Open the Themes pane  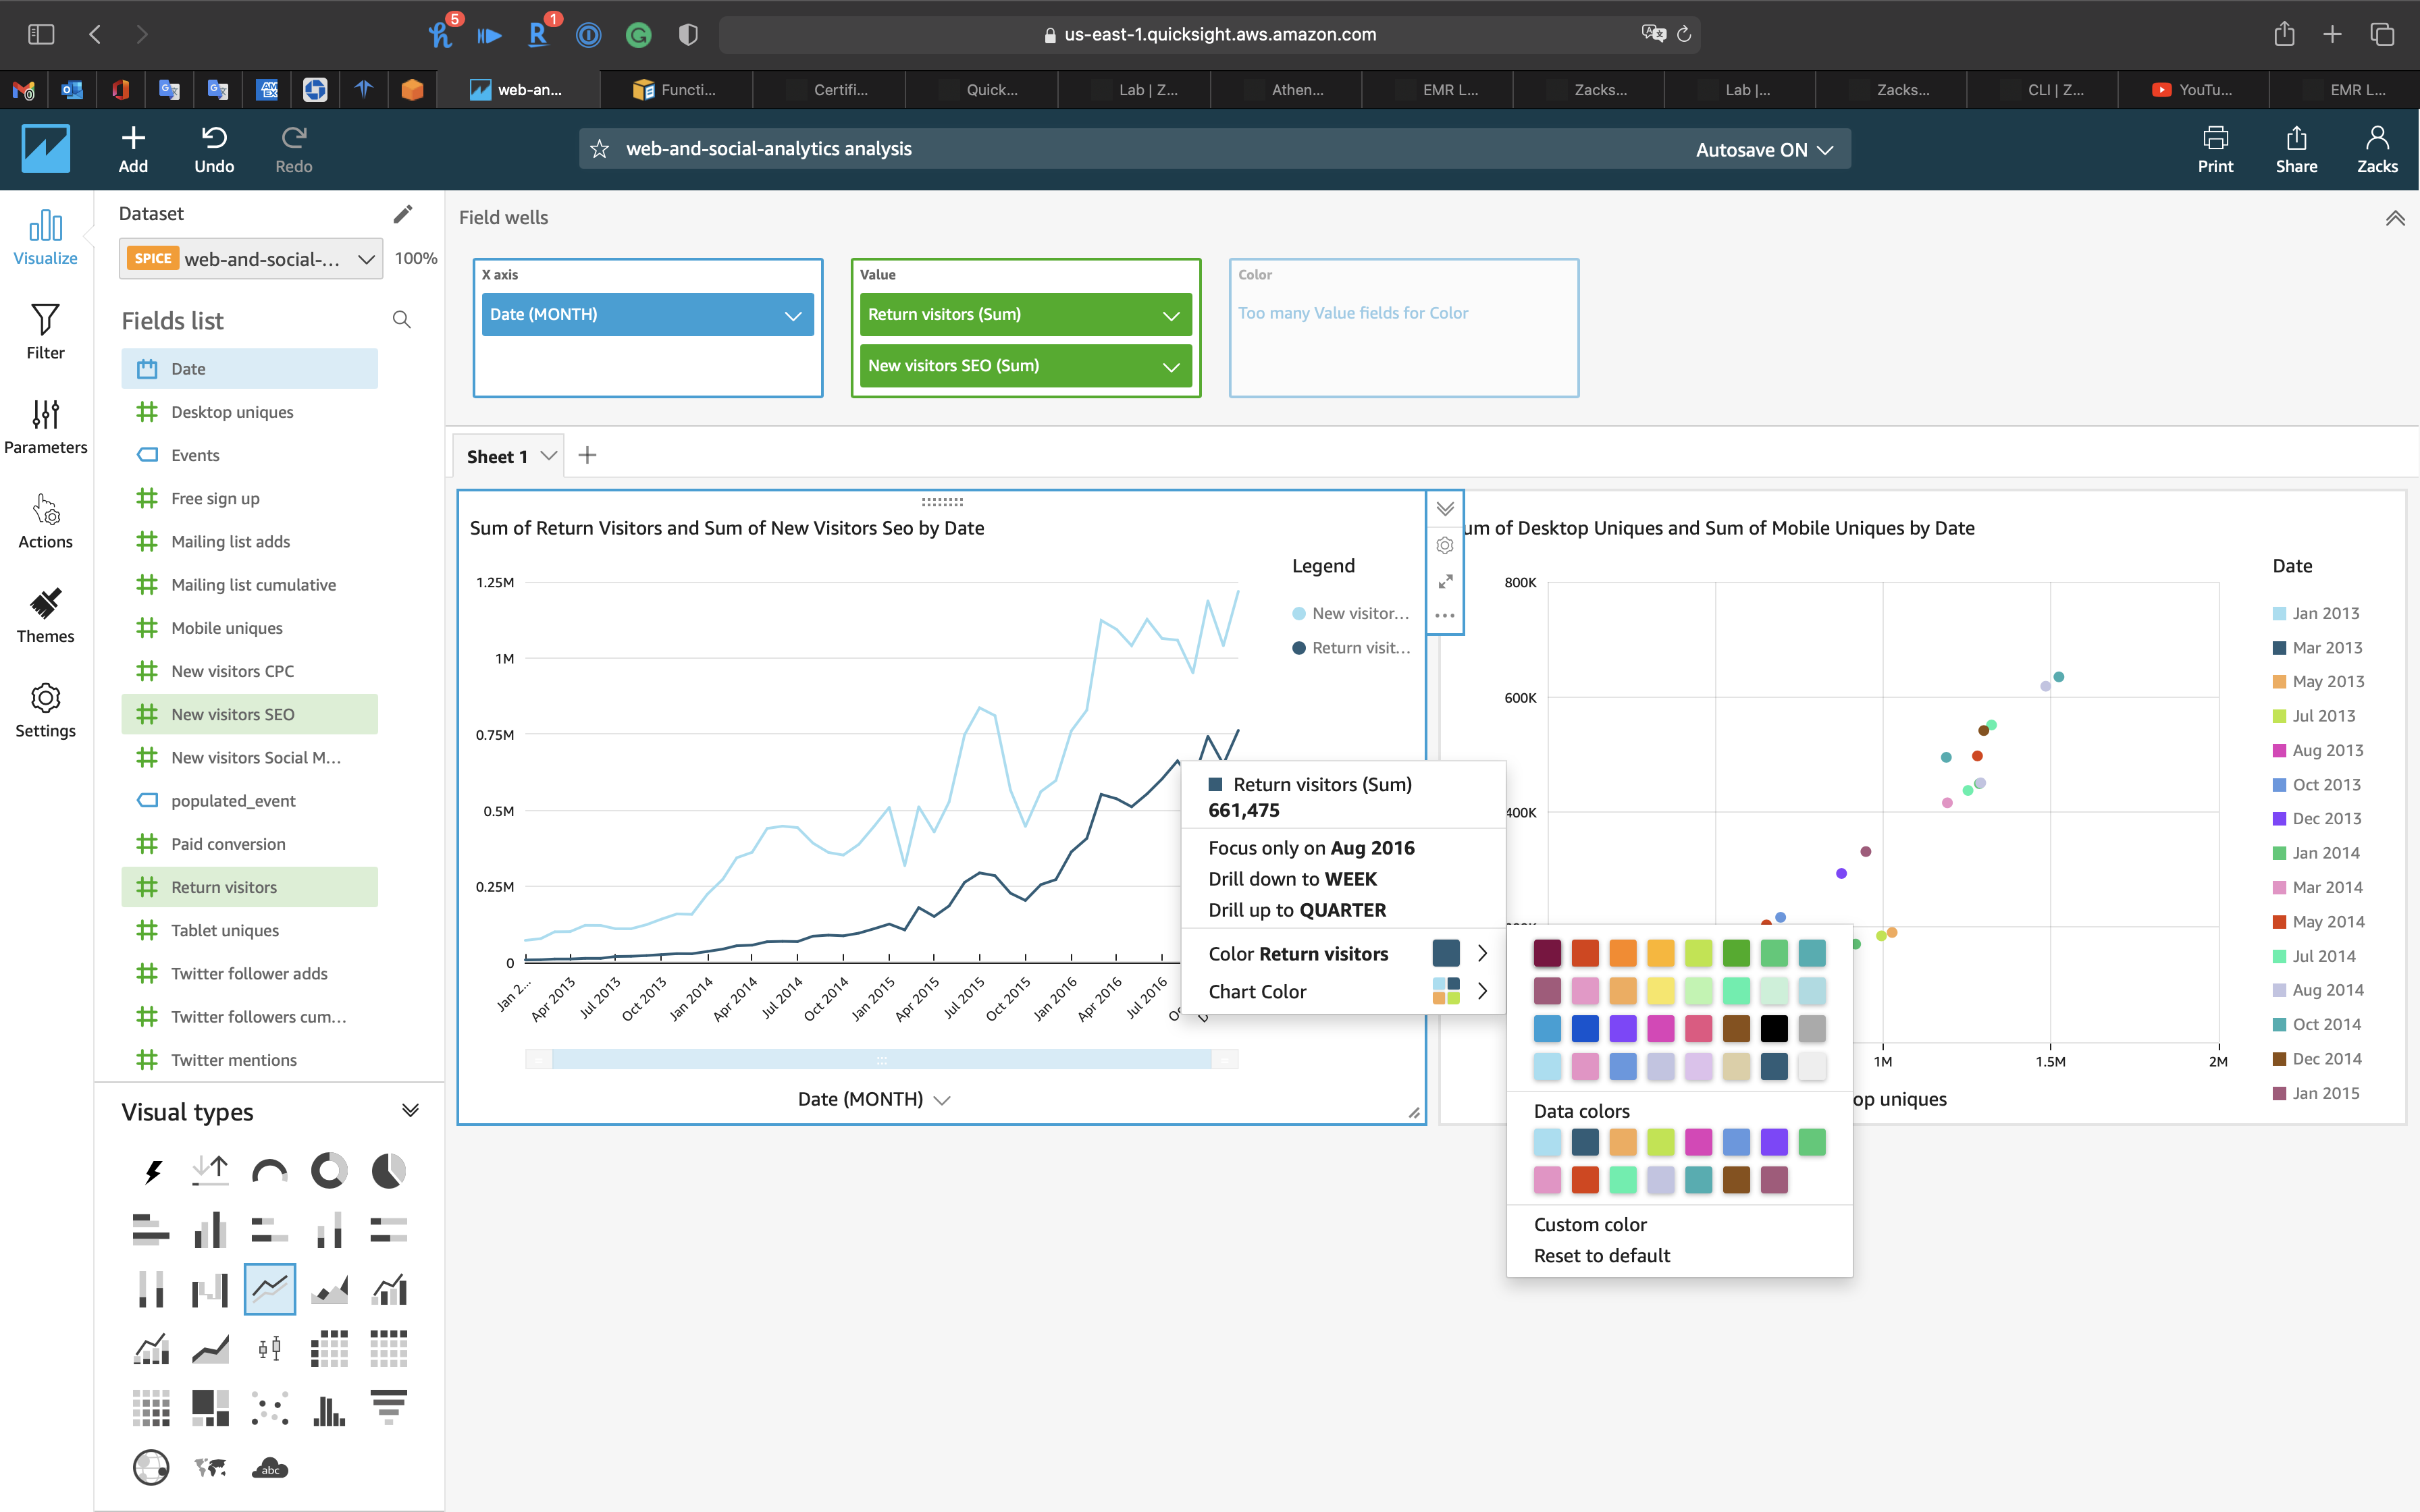[x=45, y=615]
